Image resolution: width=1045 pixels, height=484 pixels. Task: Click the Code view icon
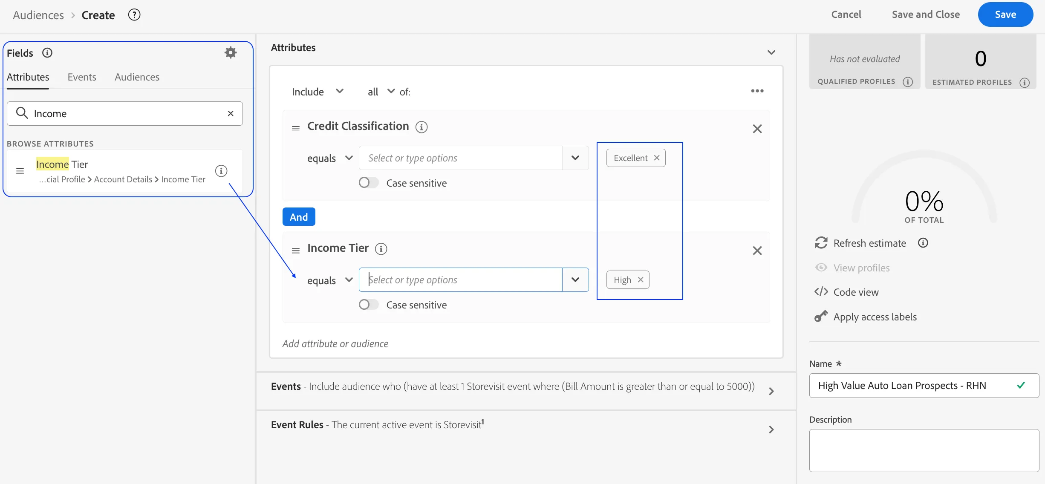coord(821,292)
